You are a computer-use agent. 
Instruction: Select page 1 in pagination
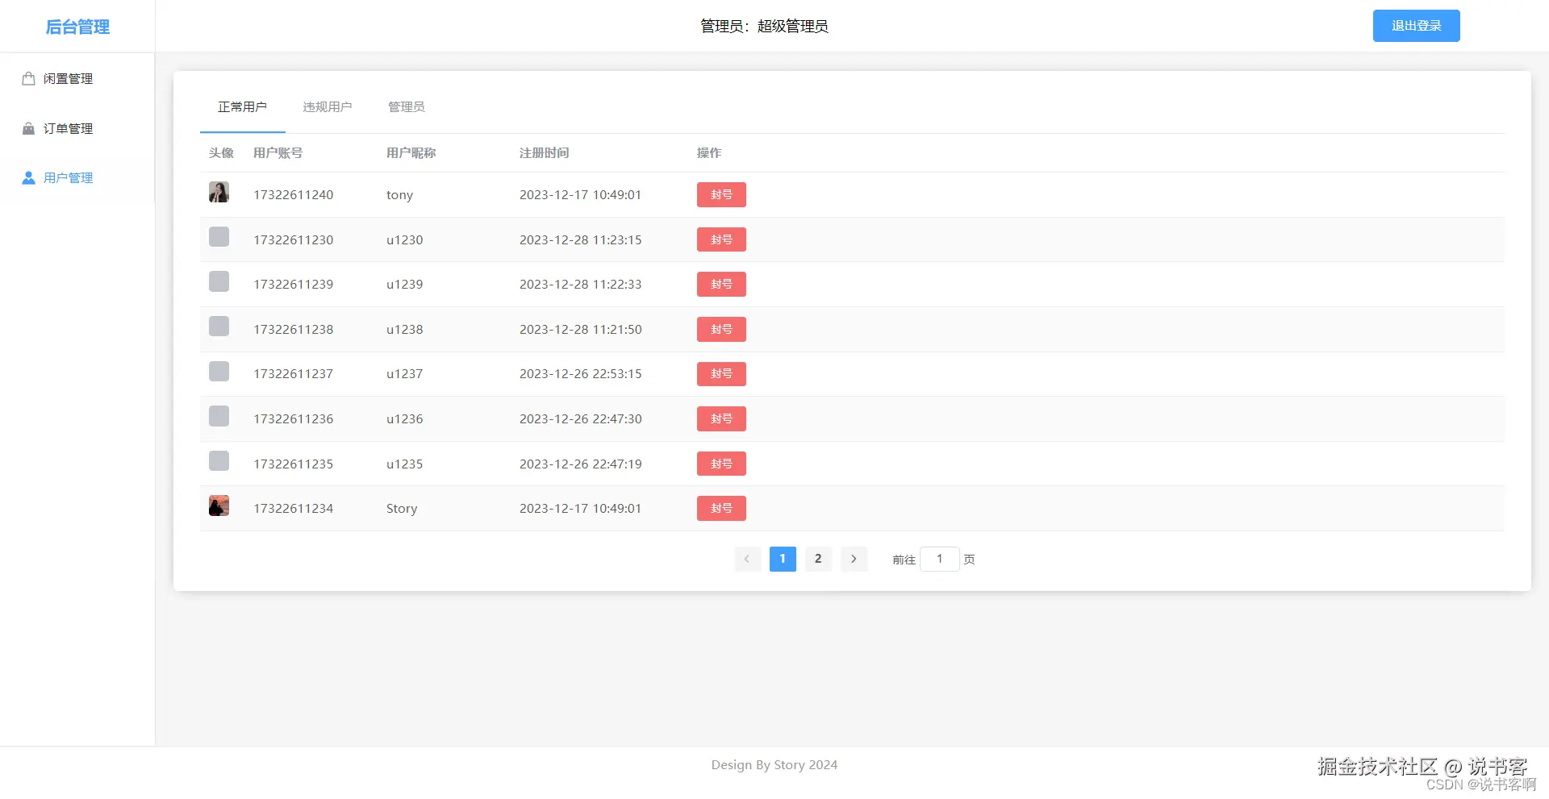pyautogui.click(x=783, y=559)
